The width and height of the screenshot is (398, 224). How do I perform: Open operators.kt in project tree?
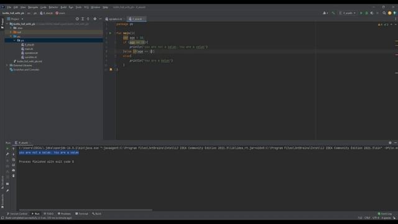(29, 53)
